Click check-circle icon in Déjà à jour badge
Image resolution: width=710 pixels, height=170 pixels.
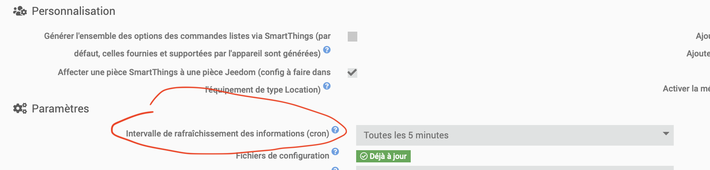click(364, 156)
